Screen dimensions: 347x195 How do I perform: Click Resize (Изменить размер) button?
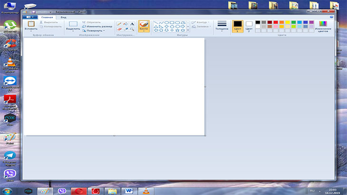(97, 26)
